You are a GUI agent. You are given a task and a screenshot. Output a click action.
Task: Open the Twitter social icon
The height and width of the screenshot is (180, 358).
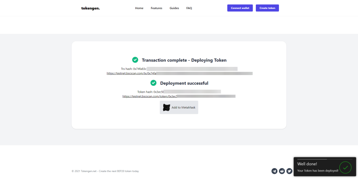(x=289, y=171)
